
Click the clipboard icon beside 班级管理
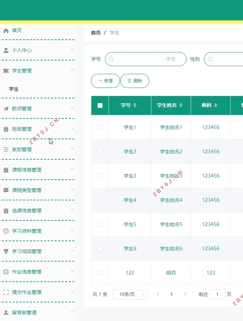pyautogui.click(x=6, y=129)
